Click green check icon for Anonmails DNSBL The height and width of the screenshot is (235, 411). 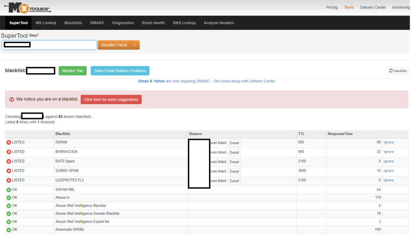pyautogui.click(x=9, y=229)
